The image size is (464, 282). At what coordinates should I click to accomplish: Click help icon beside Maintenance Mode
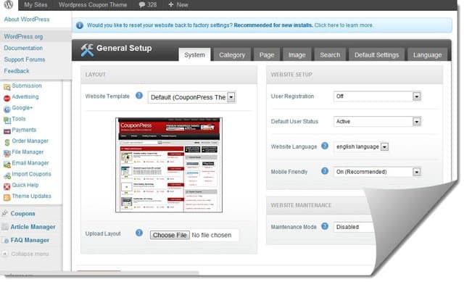325,226
